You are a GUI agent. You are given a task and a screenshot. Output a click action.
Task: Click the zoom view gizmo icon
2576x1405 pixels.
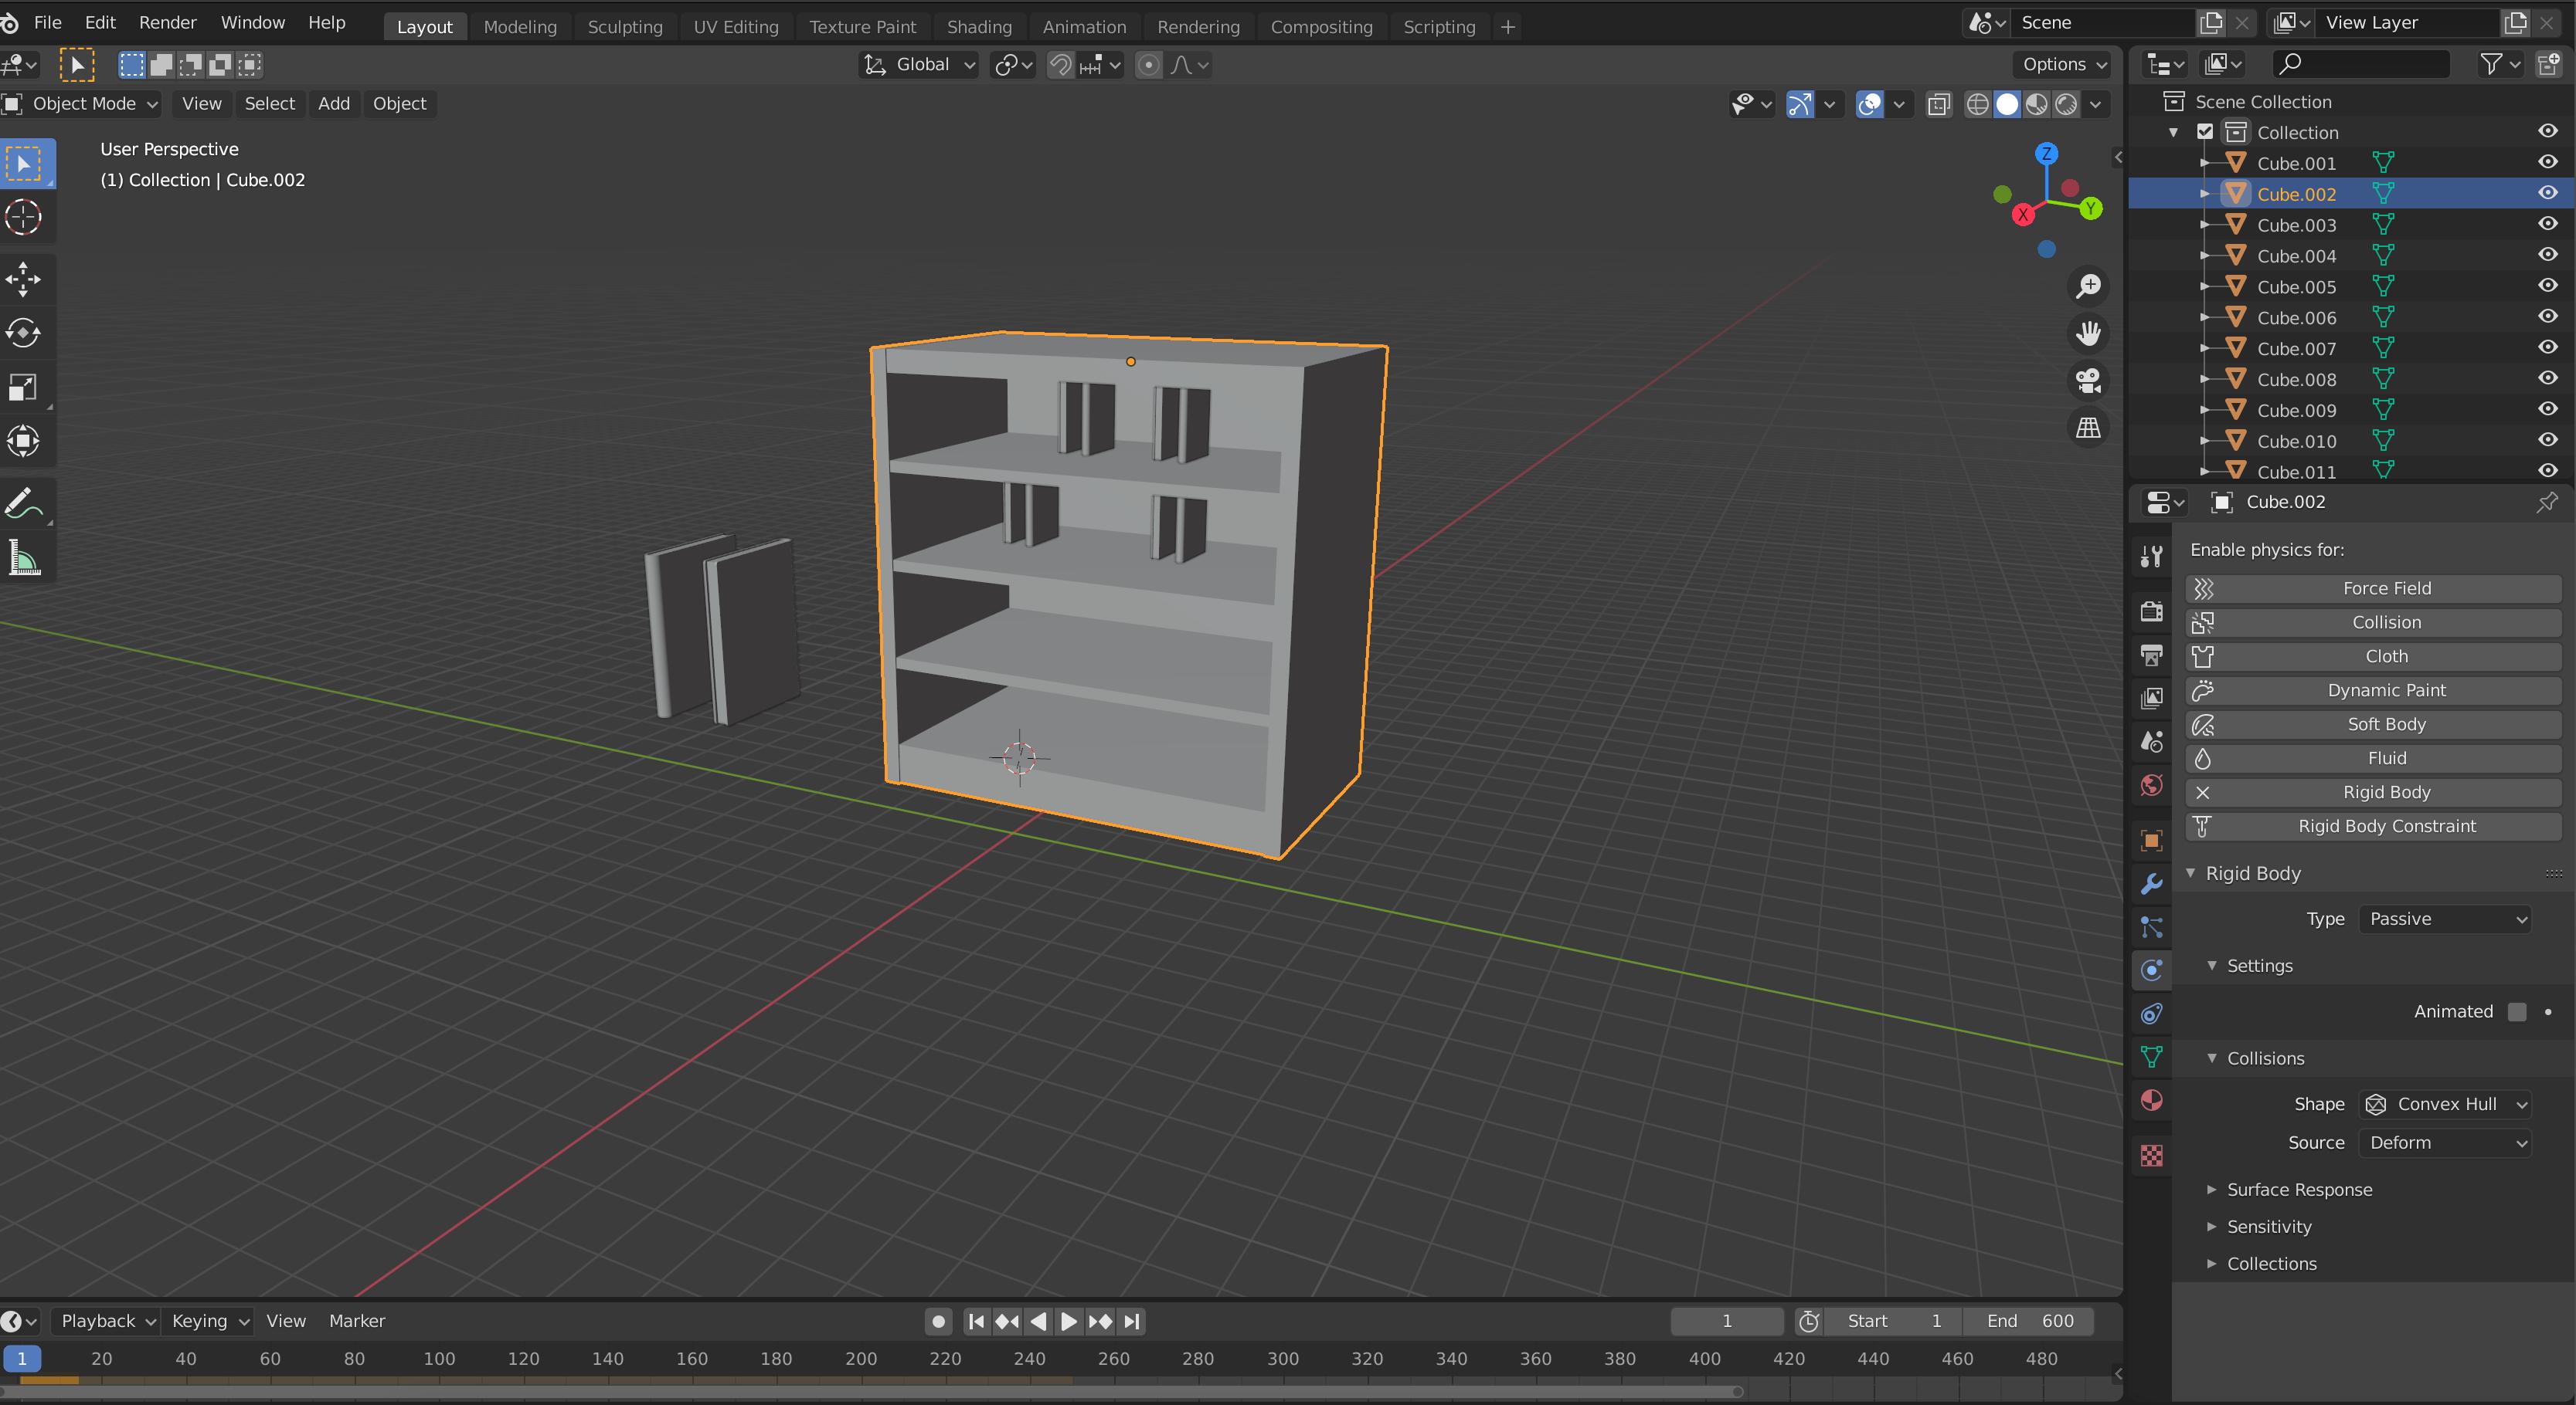(x=2088, y=286)
